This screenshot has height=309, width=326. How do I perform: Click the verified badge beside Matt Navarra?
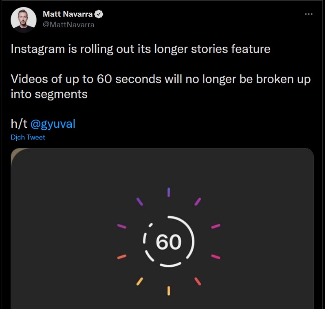coord(99,15)
